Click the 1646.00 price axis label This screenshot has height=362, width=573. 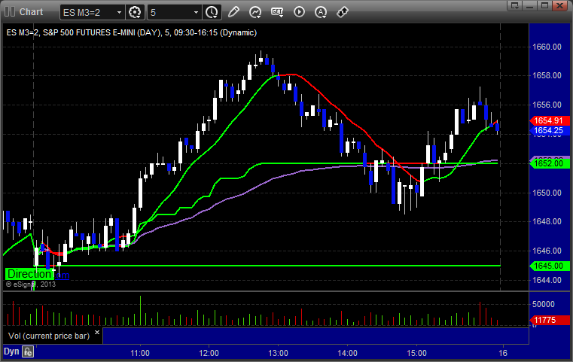coord(547,251)
